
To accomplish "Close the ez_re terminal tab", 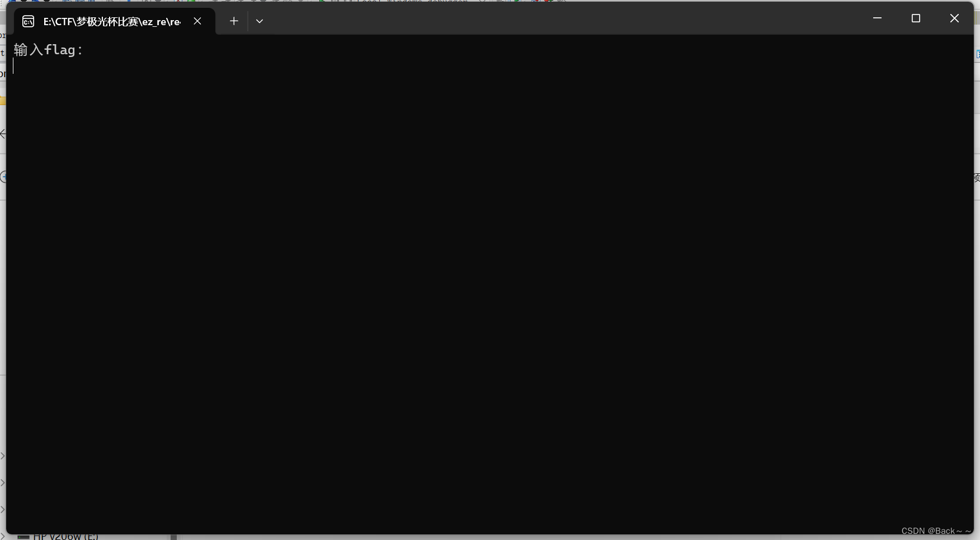I will tap(197, 21).
